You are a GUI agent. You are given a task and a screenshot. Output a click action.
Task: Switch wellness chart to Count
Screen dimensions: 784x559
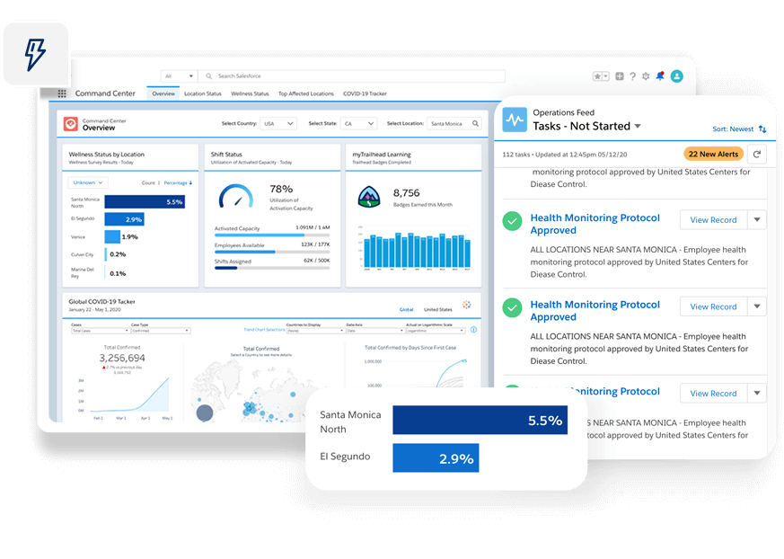click(148, 183)
